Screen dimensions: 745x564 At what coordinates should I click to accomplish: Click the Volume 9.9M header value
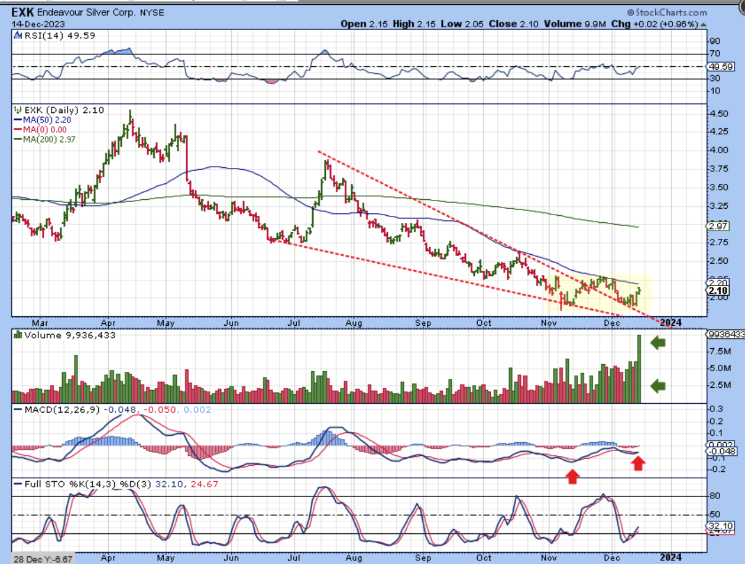coord(575,24)
